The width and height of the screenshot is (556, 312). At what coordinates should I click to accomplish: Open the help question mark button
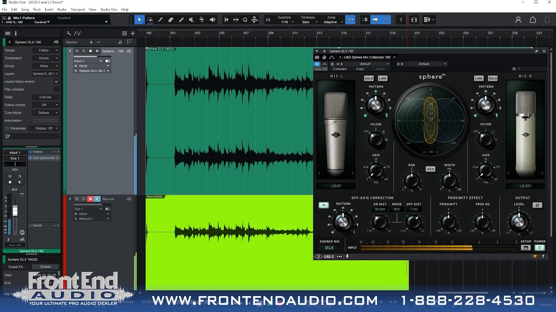[x=400, y=19]
